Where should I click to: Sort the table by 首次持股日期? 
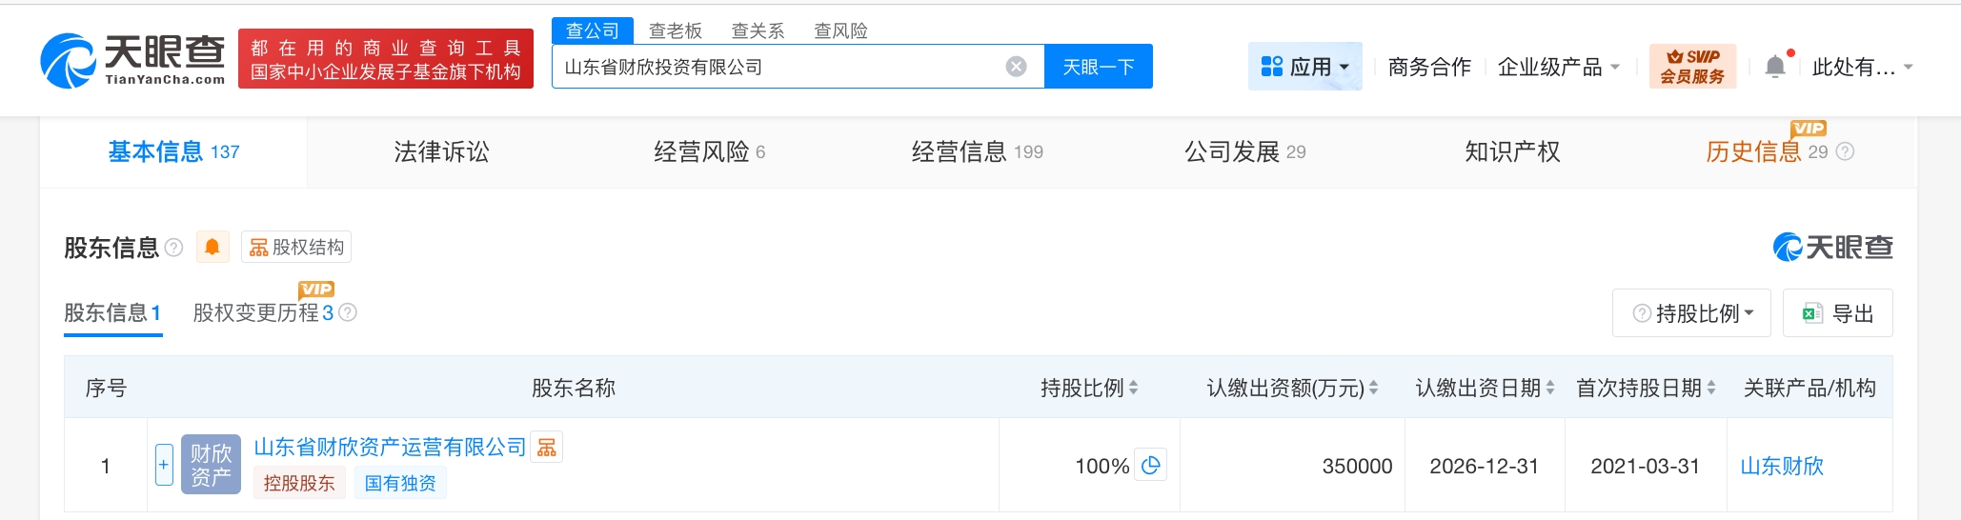[x=1711, y=389]
